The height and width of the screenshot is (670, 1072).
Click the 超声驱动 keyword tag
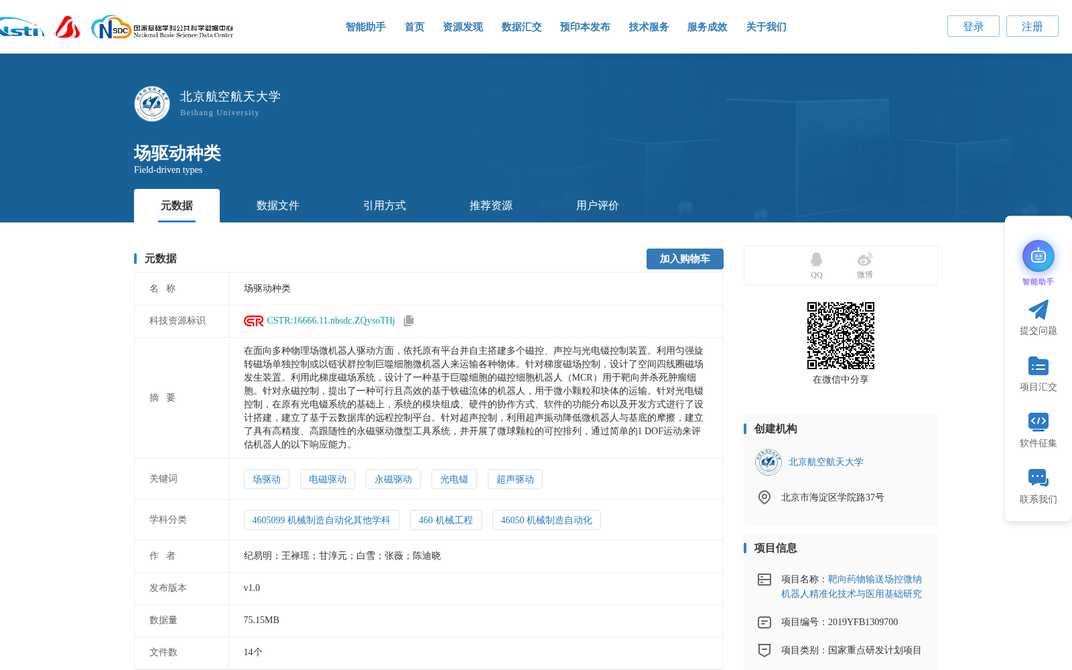tap(515, 479)
